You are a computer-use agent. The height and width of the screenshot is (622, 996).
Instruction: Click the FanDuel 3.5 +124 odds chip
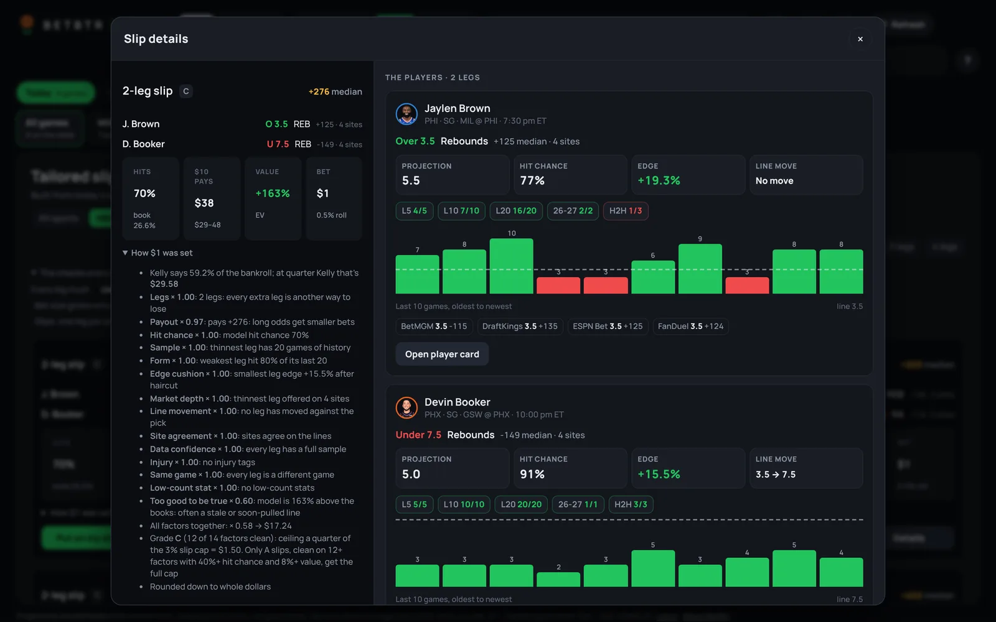tap(691, 327)
